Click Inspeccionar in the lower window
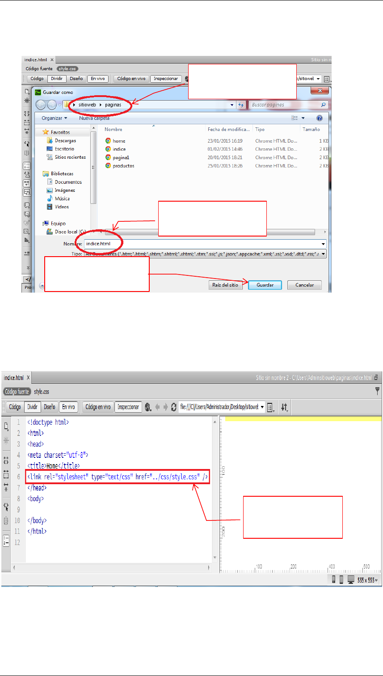 click(128, 407)
